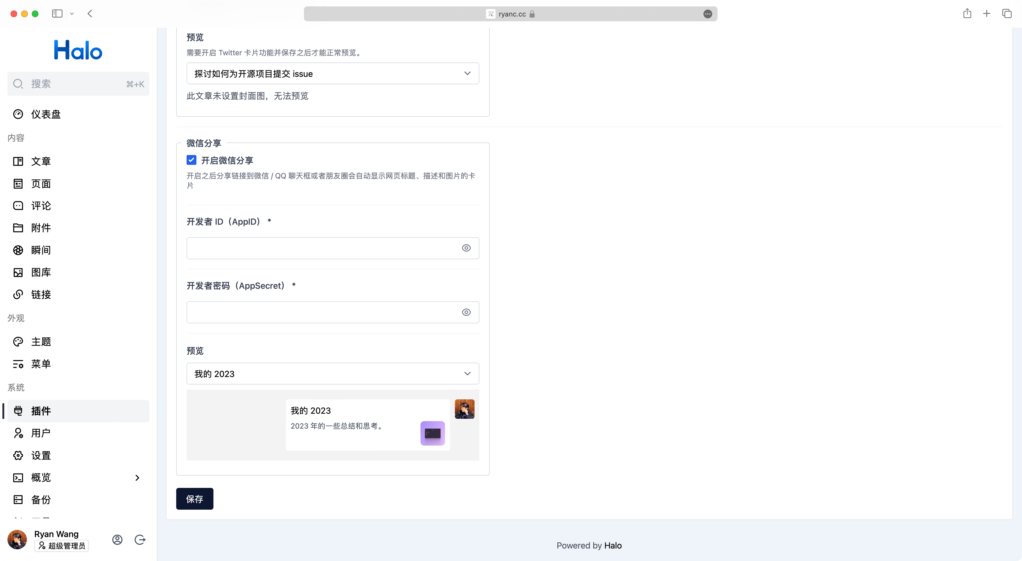The height and width of the screenshot is (561, 1022).
Task: Click the purple thumbnail in the WeChat preview card
Action: point(432,433)
